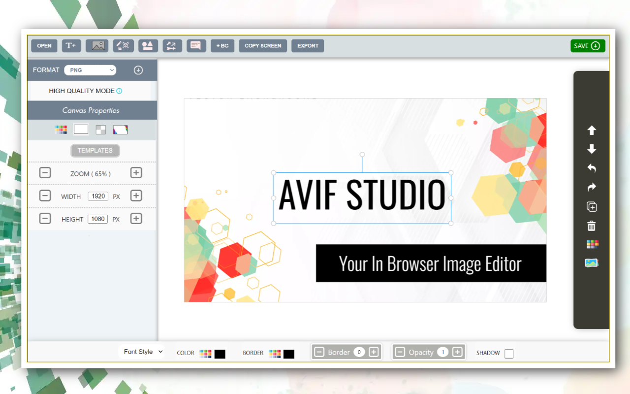This screenshot has width=630, height=394.
Task: Select the Add Text tool
Action: (71, 45)
